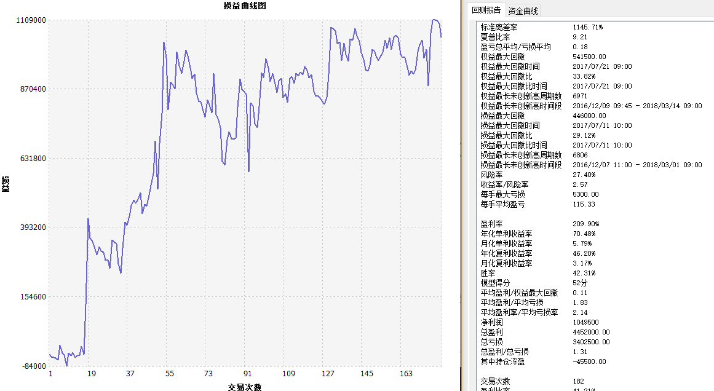This screenshot has height=391, width=714.
Task: Click the 交易次数 x-axis label
Action: (x=245, y=387)
